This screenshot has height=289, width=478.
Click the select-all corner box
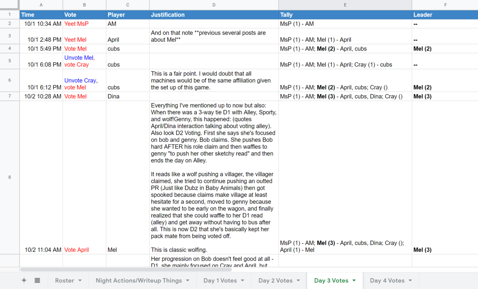click(10, 5)
